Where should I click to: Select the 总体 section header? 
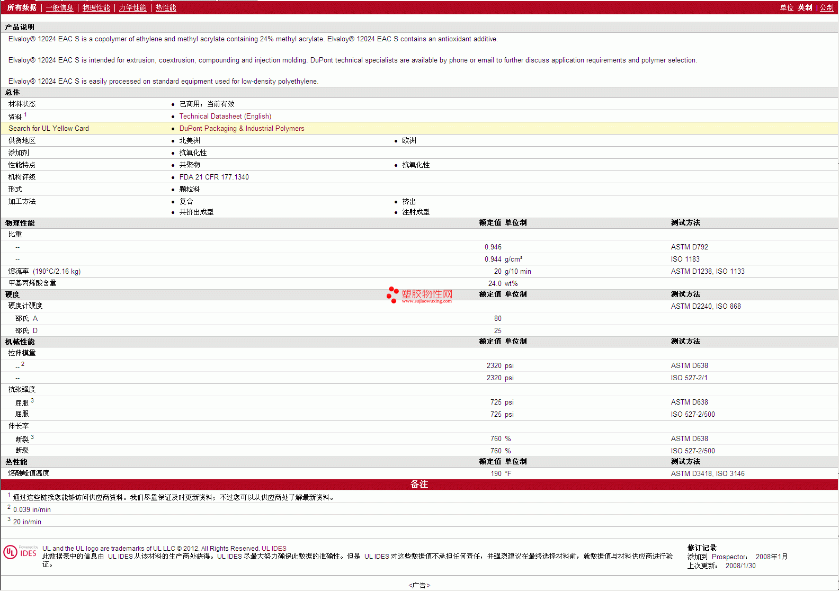click(x=13, y=92)
